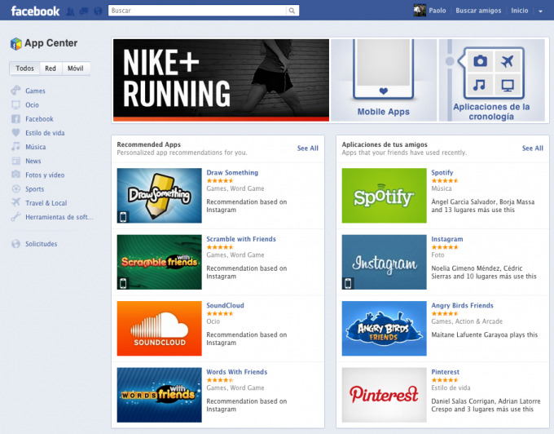Click the Música note icon

click(15, 148)
